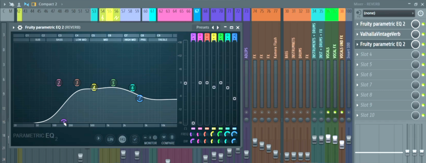This screenshot has width=426, height=163.
Task: Enable the HQ high quality button
Action: [122, 139]
